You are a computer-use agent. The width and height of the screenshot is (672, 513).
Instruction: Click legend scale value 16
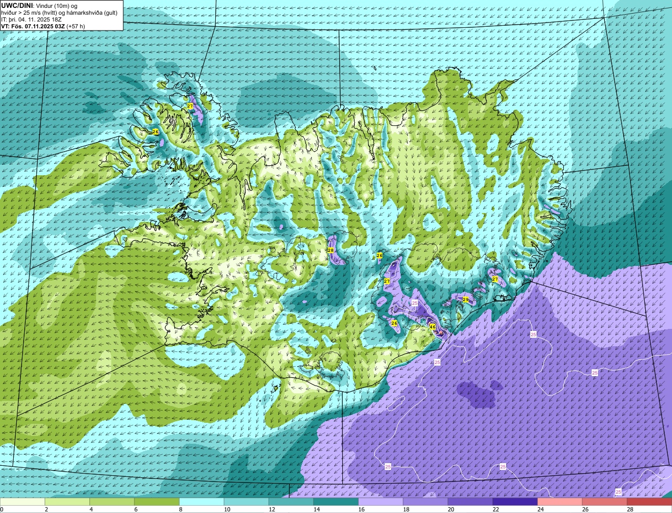tap(361, 509)
